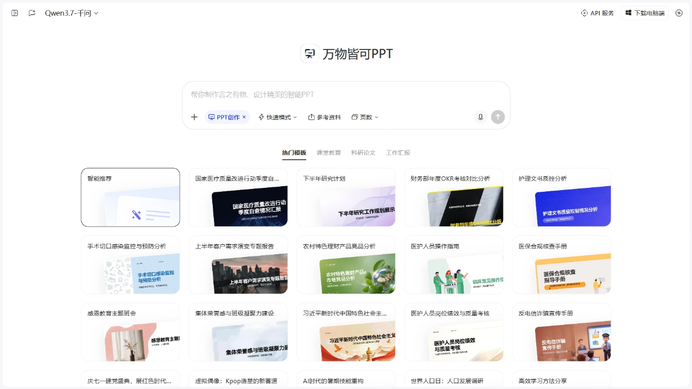Start a new chat with the bubble icon
The image size is (692, 389).
[32, 13]
